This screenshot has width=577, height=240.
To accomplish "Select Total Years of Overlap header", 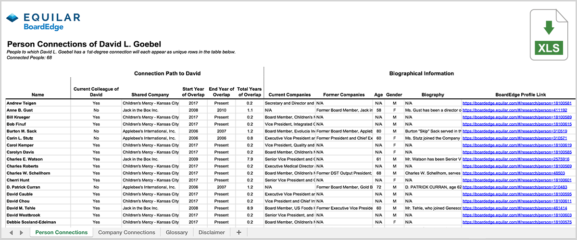I will pos(249,92).
